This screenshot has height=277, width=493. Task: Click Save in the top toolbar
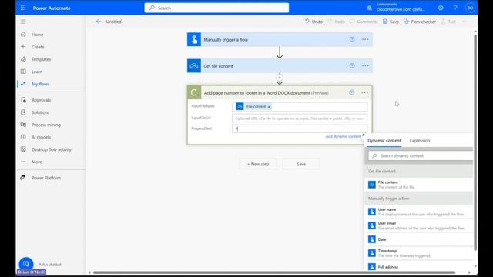[x=391, y=22]
